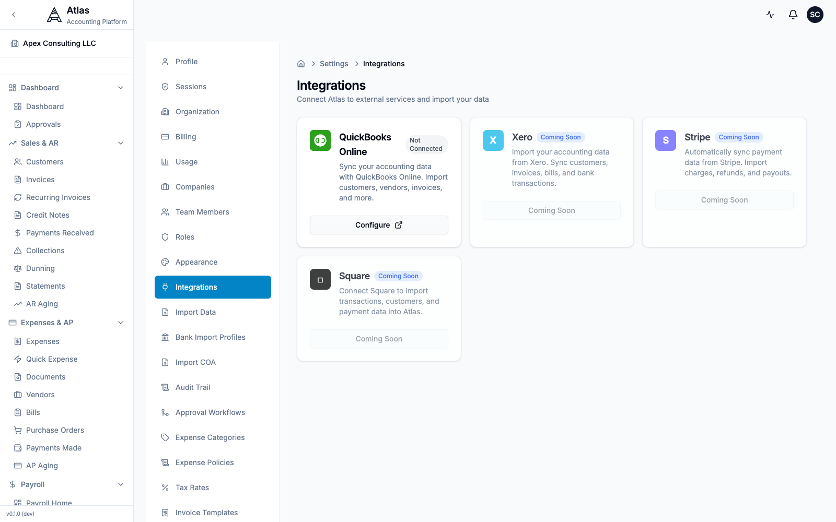Click the Appearance palette icon
The image size is (836, 522).
coord(165,262)
